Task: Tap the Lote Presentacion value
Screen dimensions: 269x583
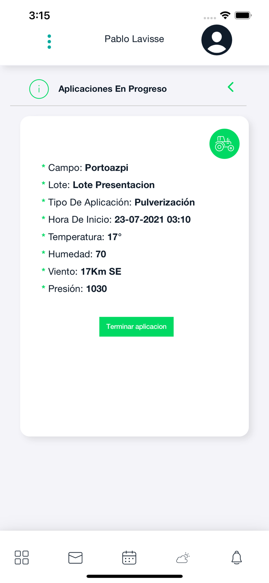Action: (x=114, y=185)
